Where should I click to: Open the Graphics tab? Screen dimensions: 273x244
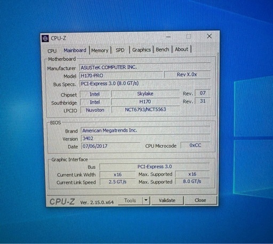point(141,50)
